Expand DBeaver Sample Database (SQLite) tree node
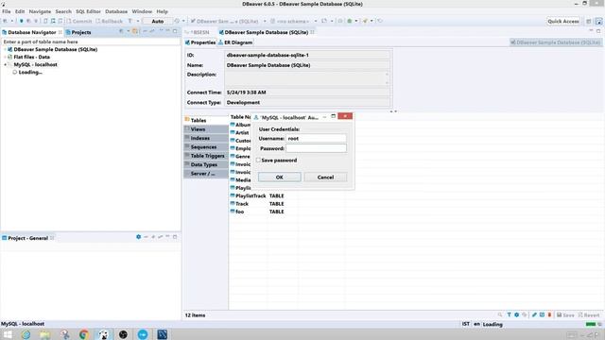605x340 pixels. [5, 50]
